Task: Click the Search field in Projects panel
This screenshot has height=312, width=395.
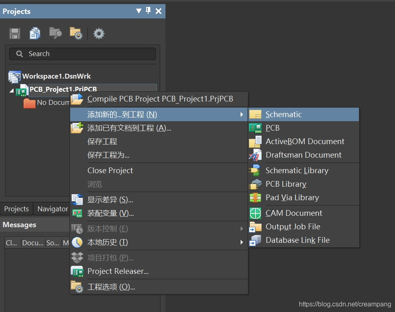Action: tap(83, 54)
